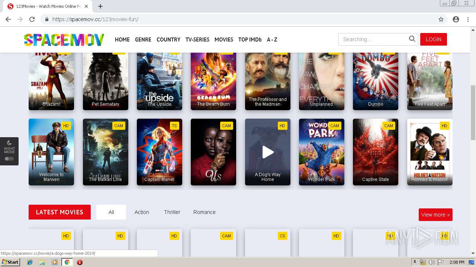View site security padlock info
Viewport: 476px width, 267px height.
[46, 19]
